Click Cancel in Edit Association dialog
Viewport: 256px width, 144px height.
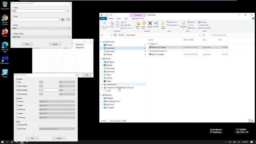point(55,44)
